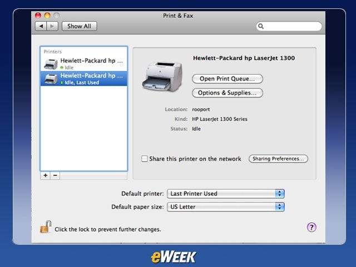This screenshot has height=267, width=356.
Task: Open help with the question mark button
Action: tap(311, 227)
